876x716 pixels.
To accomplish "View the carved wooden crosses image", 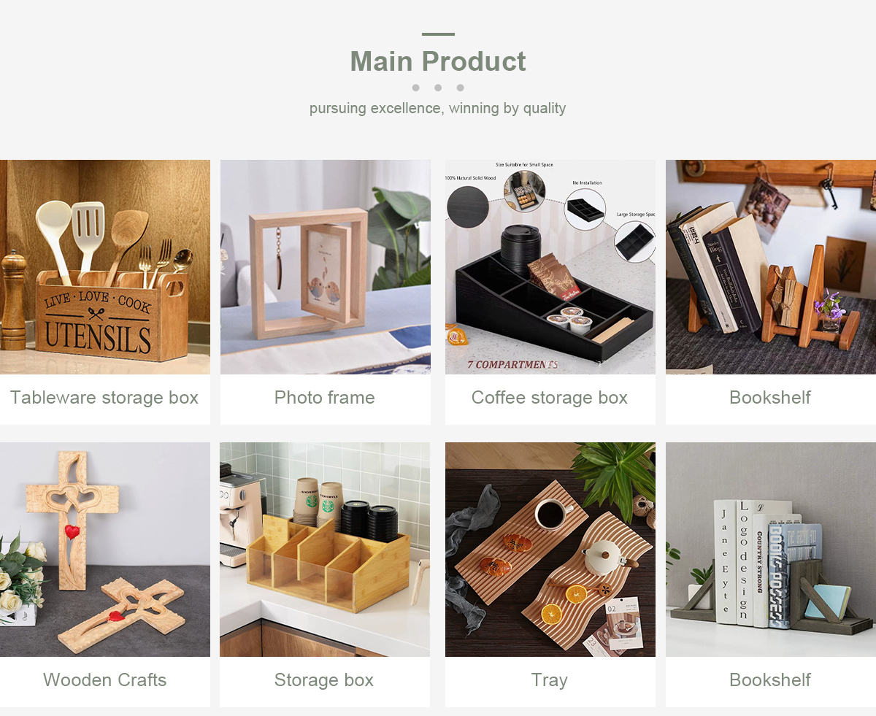I will 105,550.
